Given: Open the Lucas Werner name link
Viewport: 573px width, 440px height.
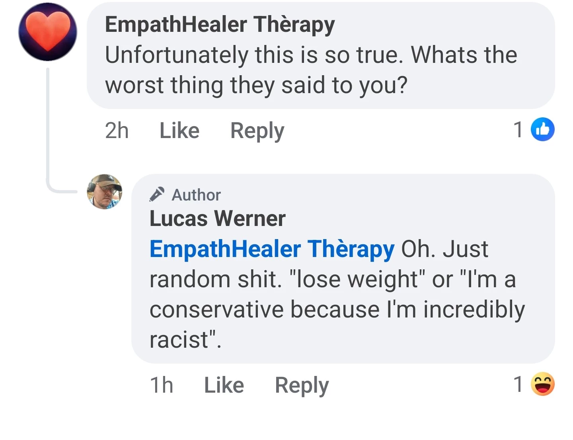Looking at the screenshot, I should click(218, 218).
